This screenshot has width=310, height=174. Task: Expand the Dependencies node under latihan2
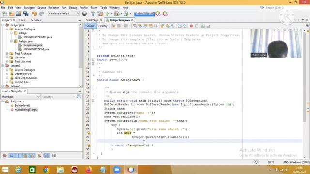pyautogui.click(x=7, y=74)
